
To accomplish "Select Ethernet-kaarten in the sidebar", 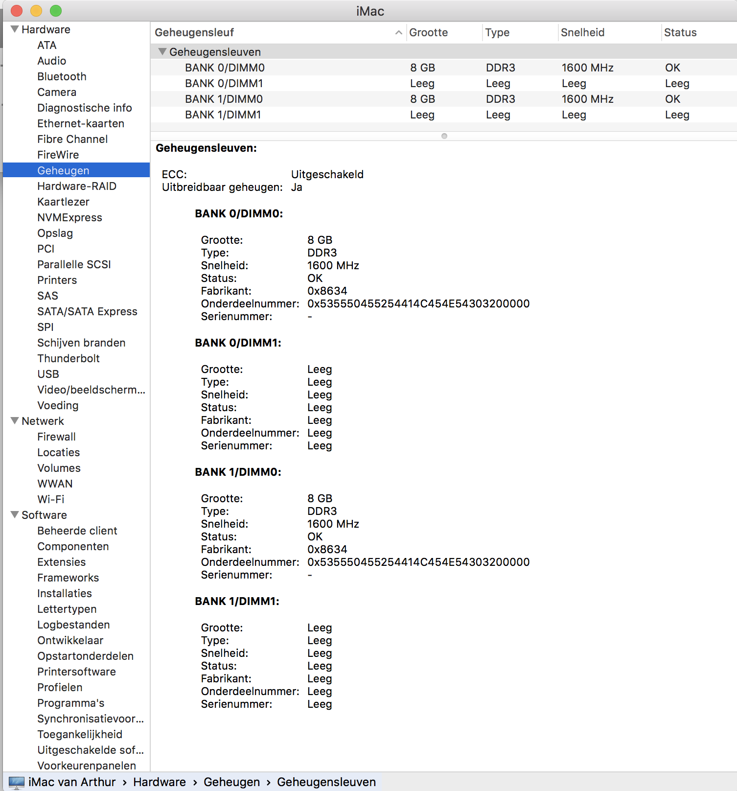I will tap(81, 123).
